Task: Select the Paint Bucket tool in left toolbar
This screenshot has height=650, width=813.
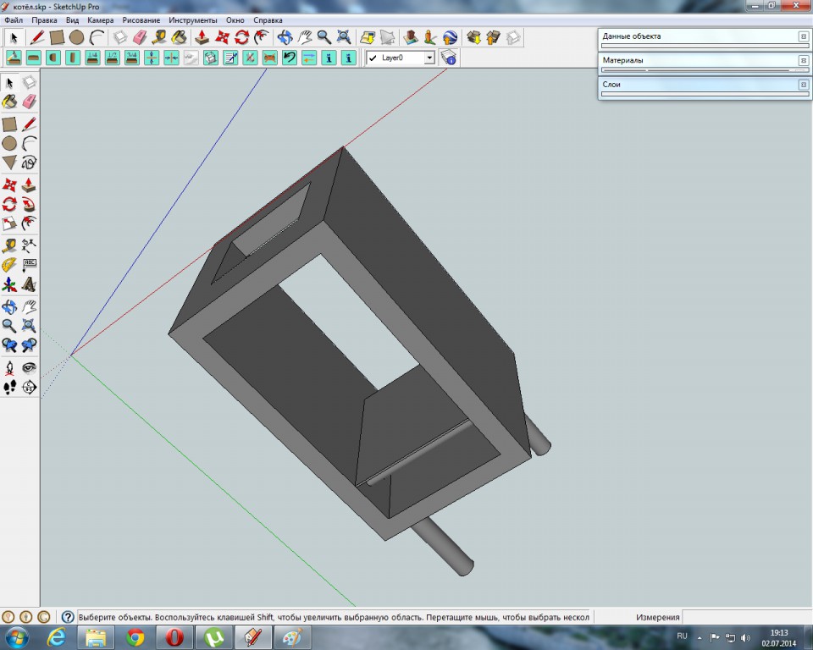Action: (x=9, y=102)
